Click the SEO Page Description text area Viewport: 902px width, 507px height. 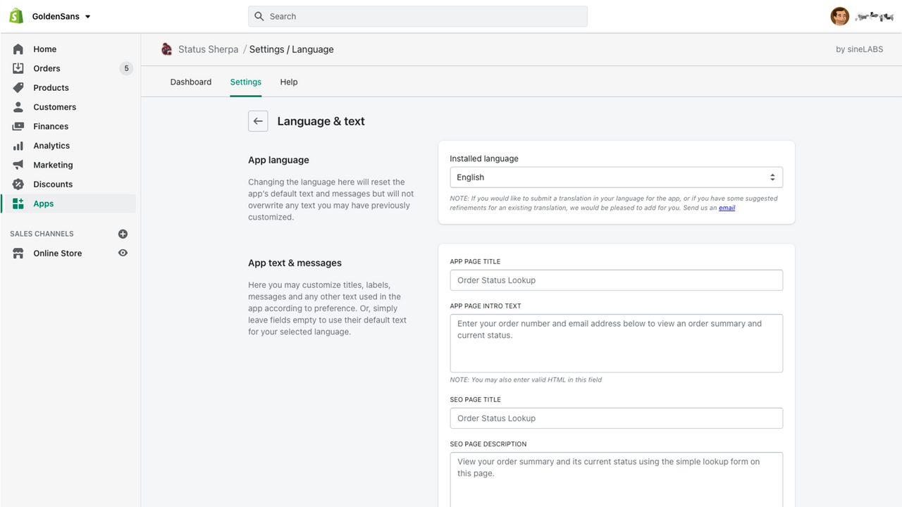tap(616, 480)
